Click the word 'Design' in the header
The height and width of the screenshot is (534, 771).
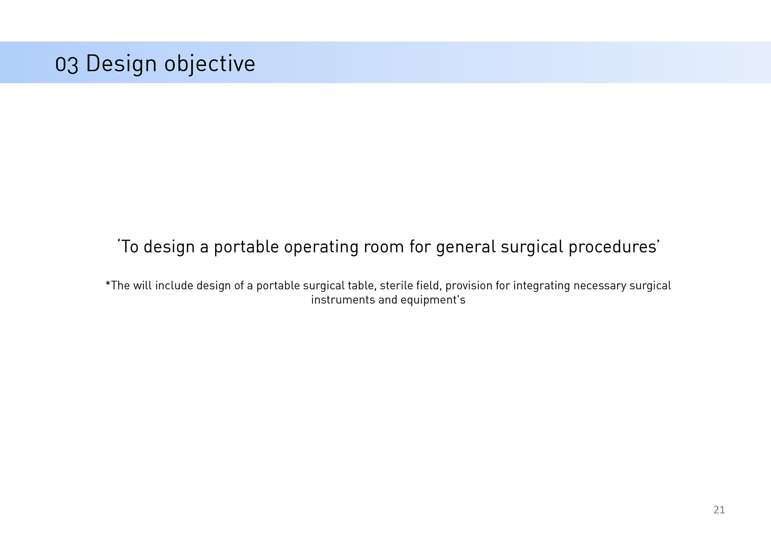point(121,64)
